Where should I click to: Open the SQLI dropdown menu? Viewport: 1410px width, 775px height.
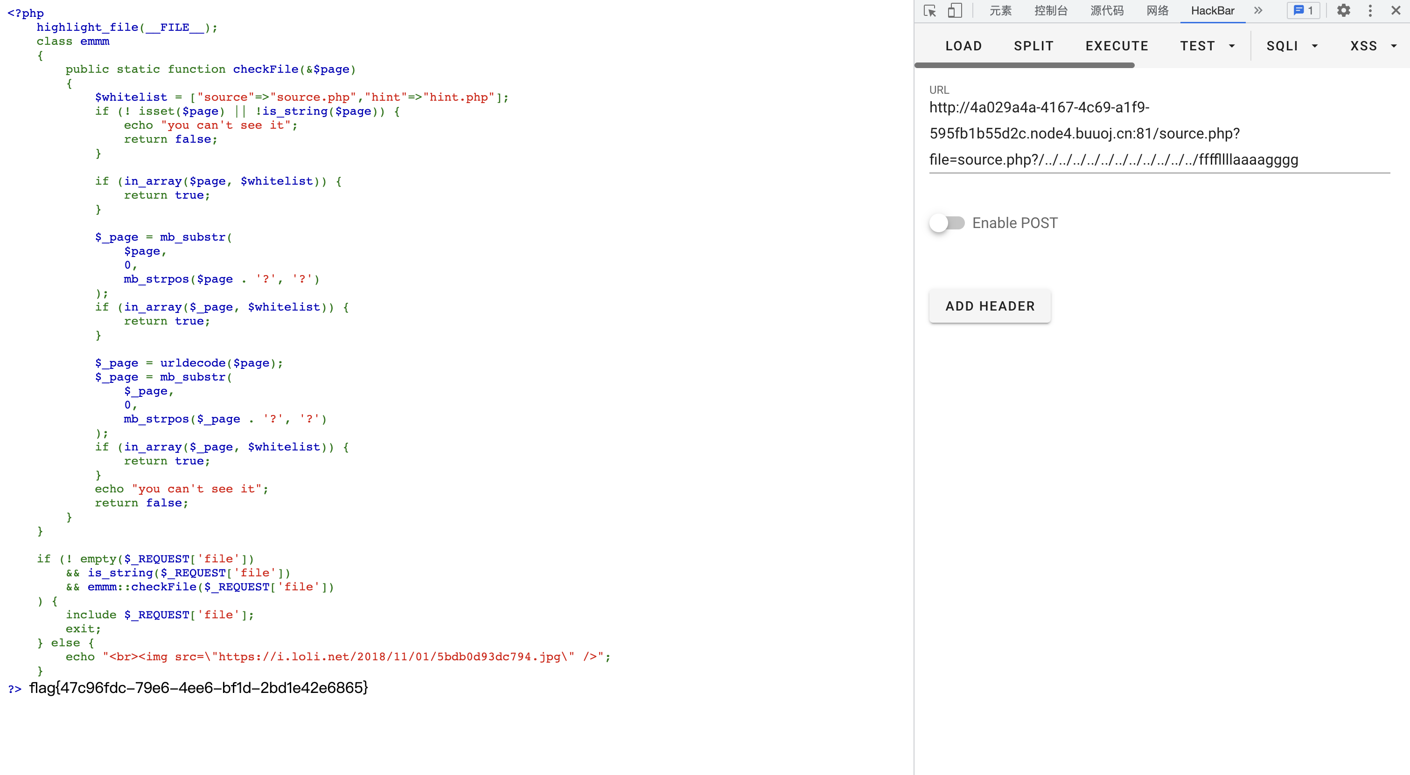tap(1292, 46)
